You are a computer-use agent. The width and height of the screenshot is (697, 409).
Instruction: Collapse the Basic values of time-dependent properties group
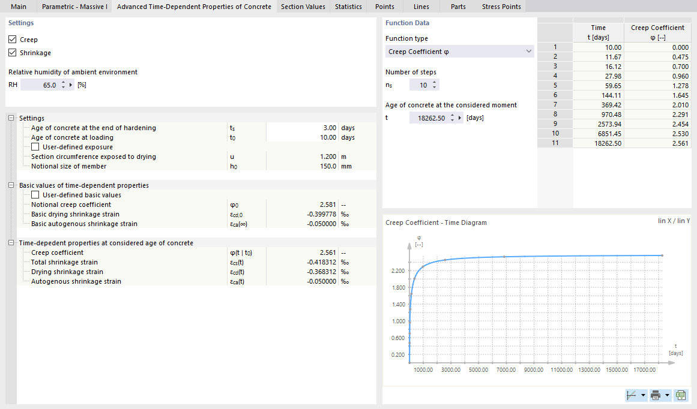[x=11, y=185]
